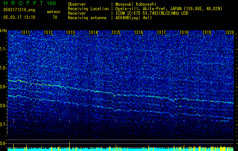The image size is (238, 151).
Task: Select the filename 0503171310.png
Action: pos(19,10)
